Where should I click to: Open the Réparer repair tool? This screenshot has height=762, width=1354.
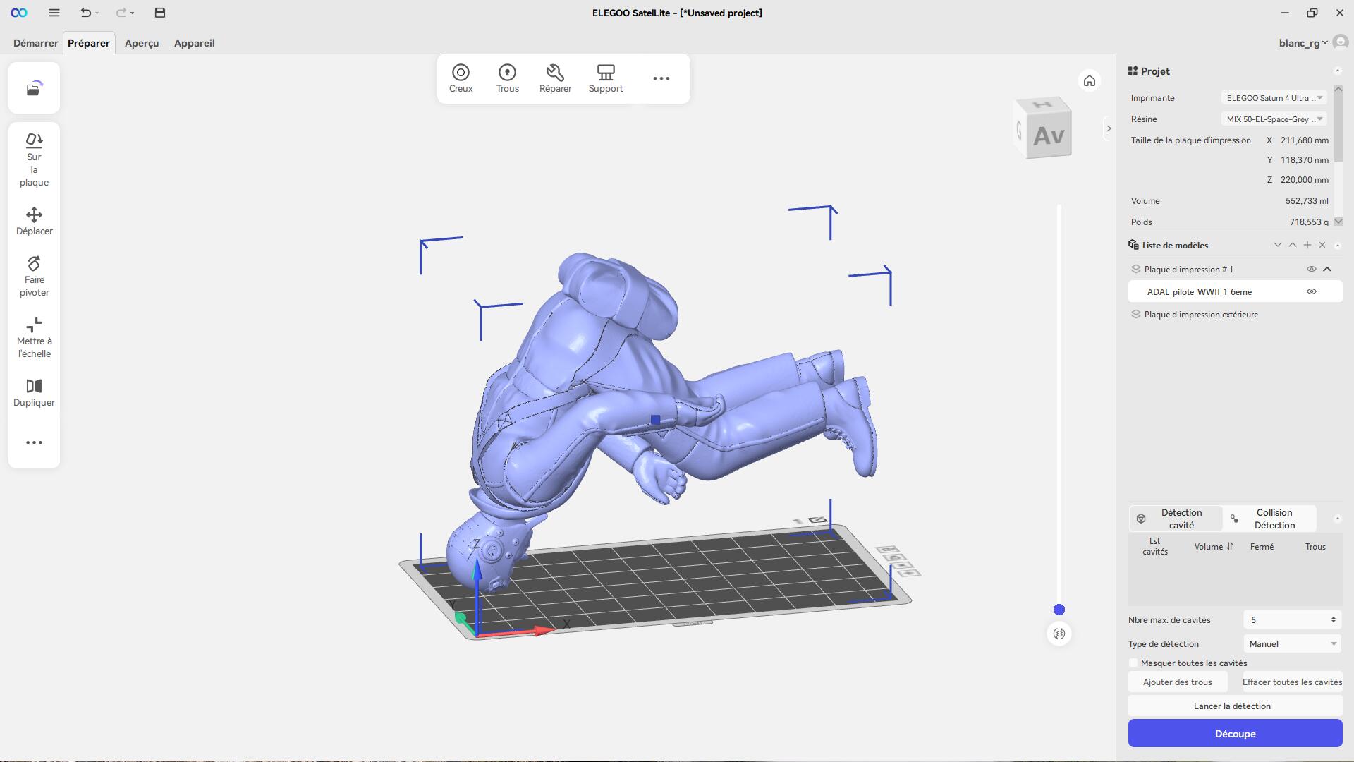click(x=555, y=78)
